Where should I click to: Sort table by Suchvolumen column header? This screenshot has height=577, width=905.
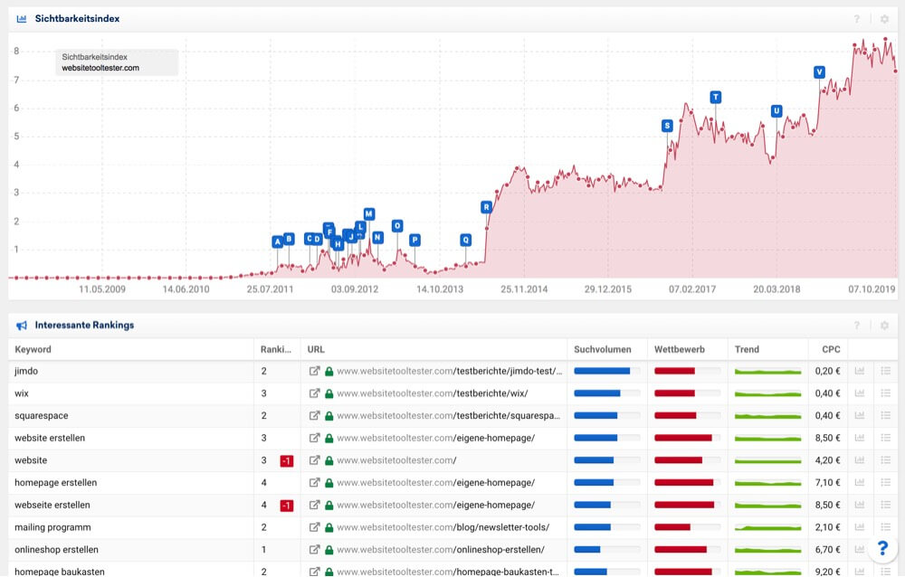pyautogui.click(x=603, y=350)
